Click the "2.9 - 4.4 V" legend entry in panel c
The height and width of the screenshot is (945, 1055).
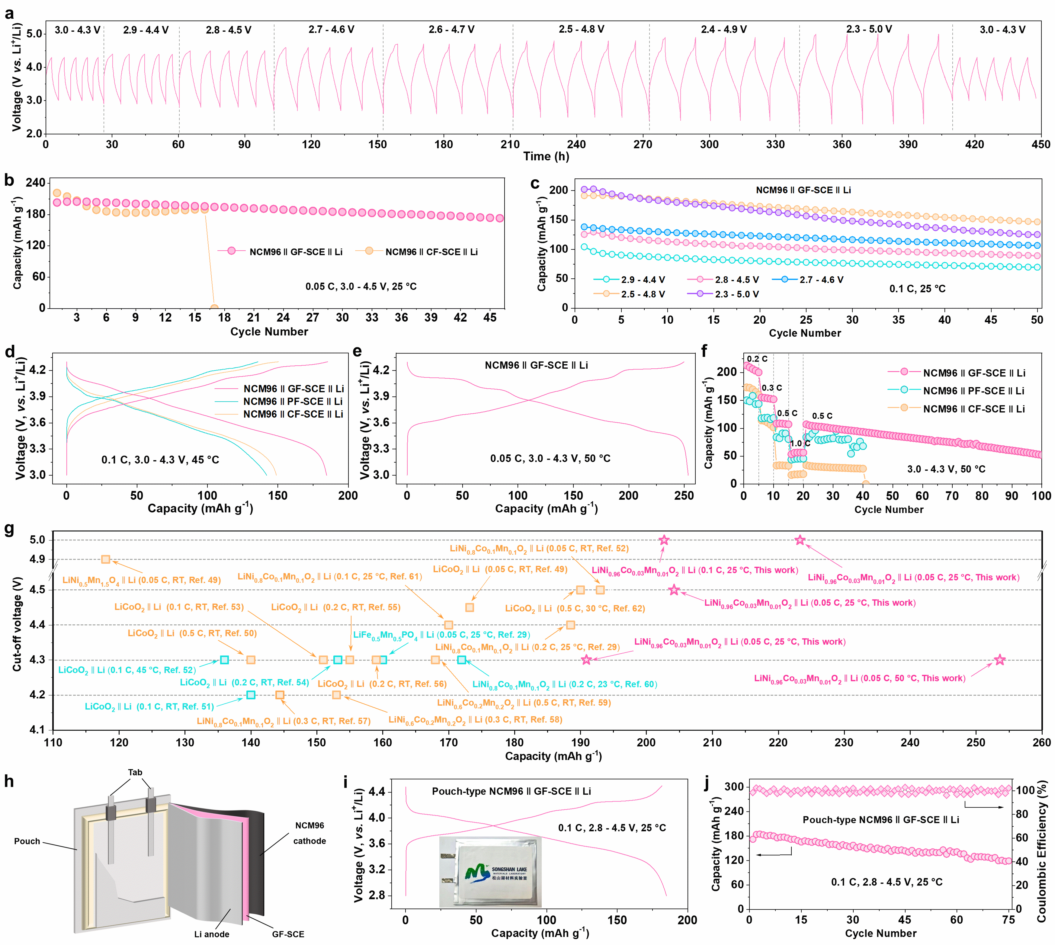tap(629, 280)
